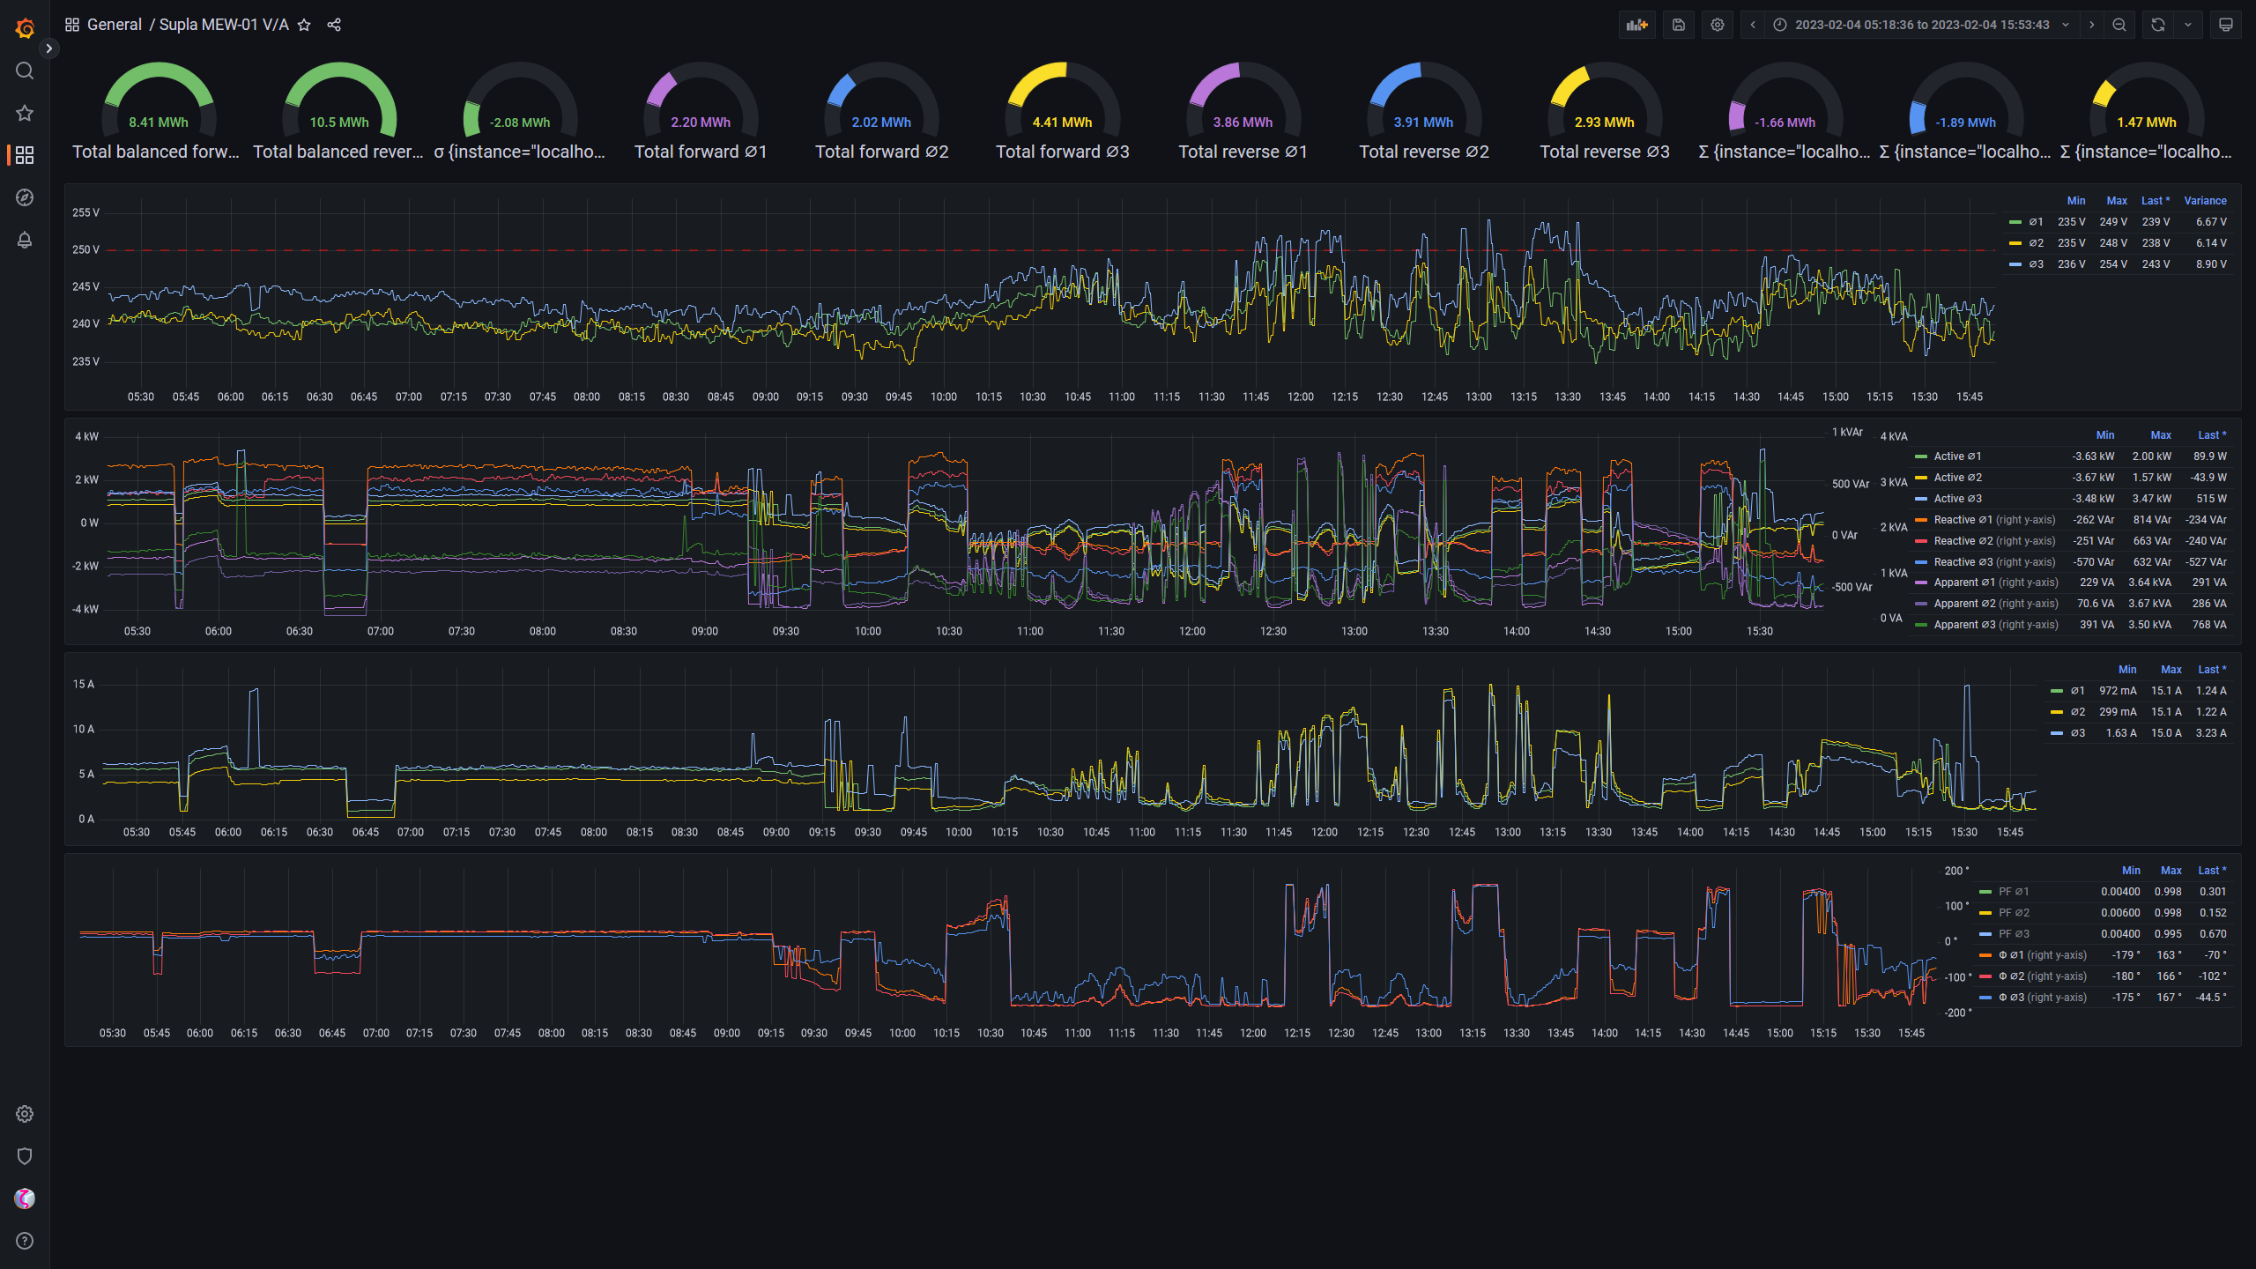Click the Grafana logo home icon
The height and width of the screenshot is (1269, 2256).
point(25,28)
